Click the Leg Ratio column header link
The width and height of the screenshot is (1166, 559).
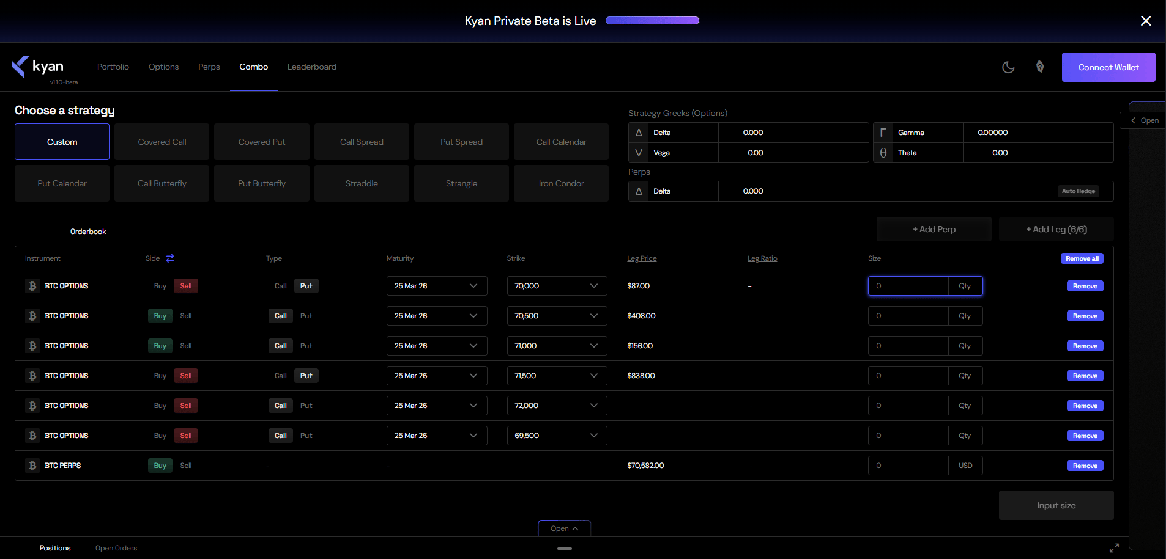[762, 258]
